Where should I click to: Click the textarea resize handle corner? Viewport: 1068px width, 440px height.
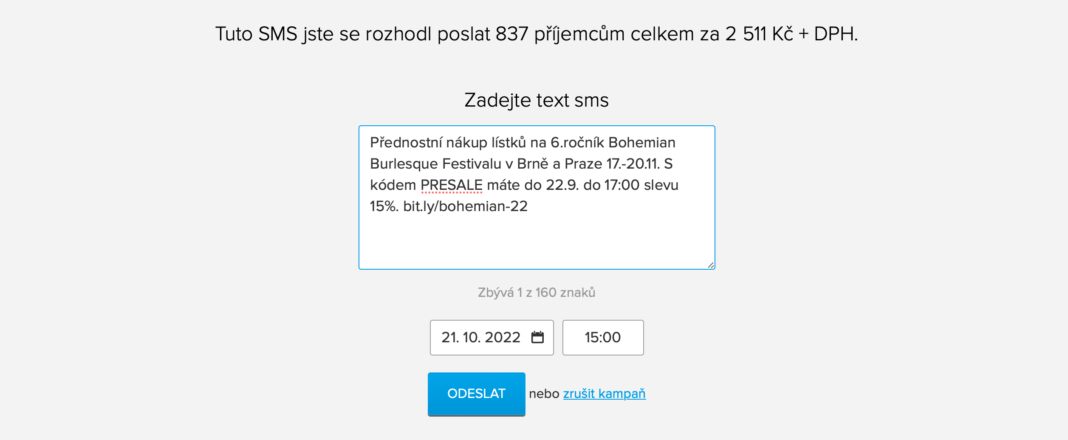[711, 265]
